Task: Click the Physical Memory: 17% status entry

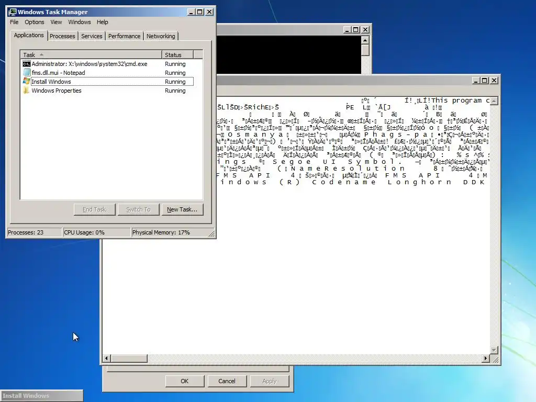Action: (x=170, y=232)
